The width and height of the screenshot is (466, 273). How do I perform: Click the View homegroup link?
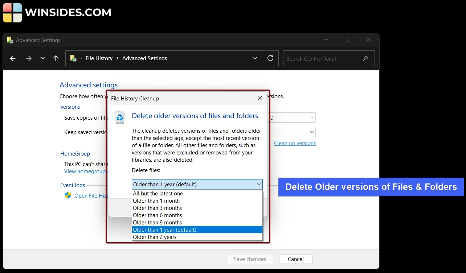(84, 171)
